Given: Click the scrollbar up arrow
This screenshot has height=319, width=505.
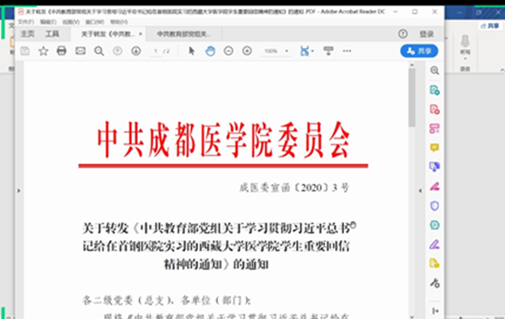Looking at the screenshot, I should click(412, 65).
